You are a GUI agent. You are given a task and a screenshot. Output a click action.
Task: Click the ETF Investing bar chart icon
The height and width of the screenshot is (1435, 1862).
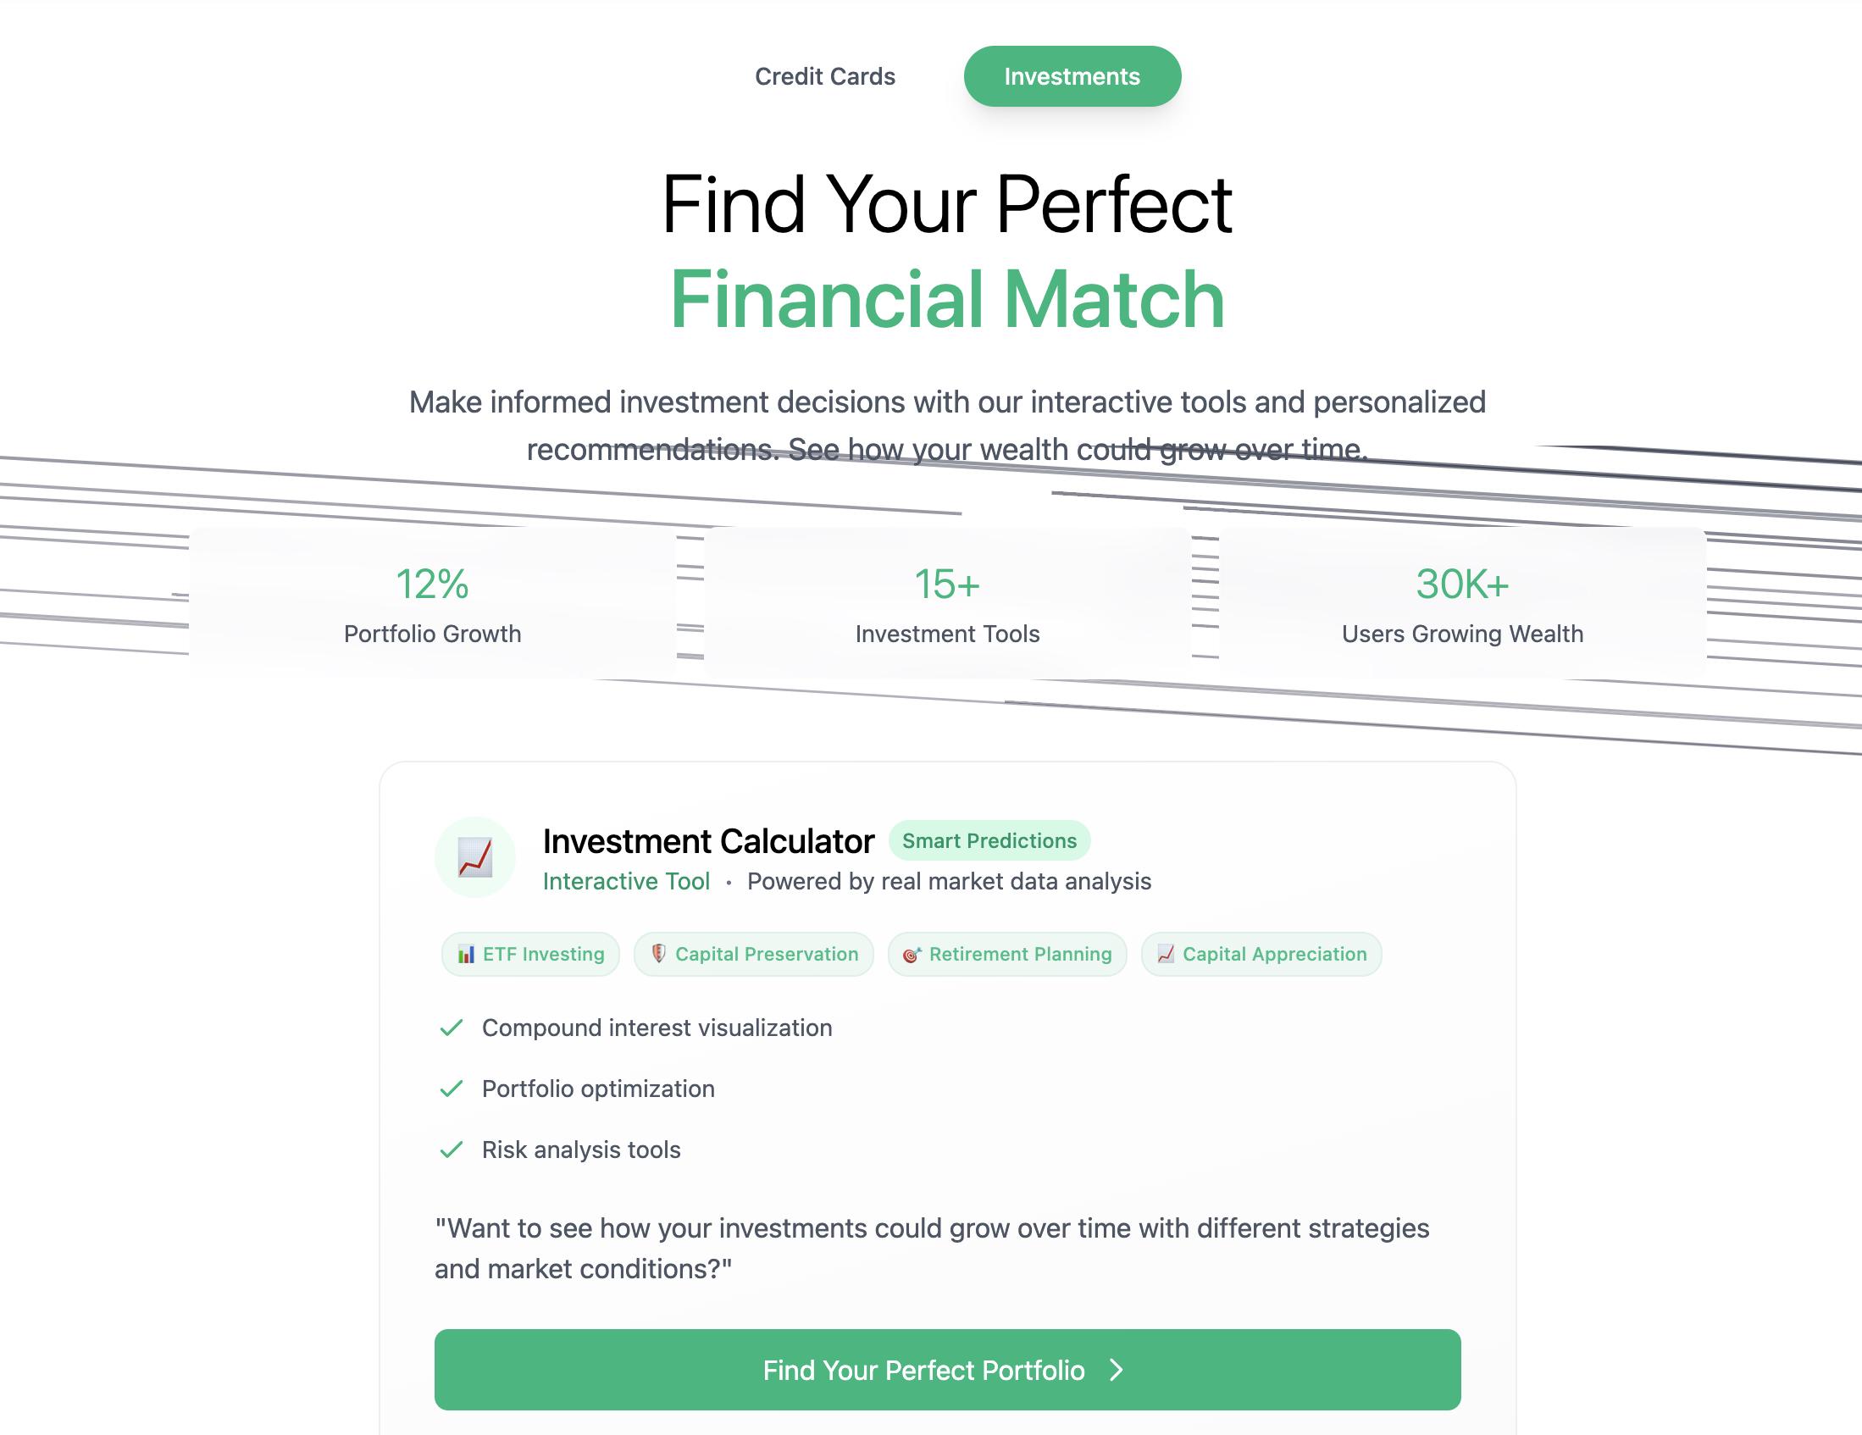466,954
